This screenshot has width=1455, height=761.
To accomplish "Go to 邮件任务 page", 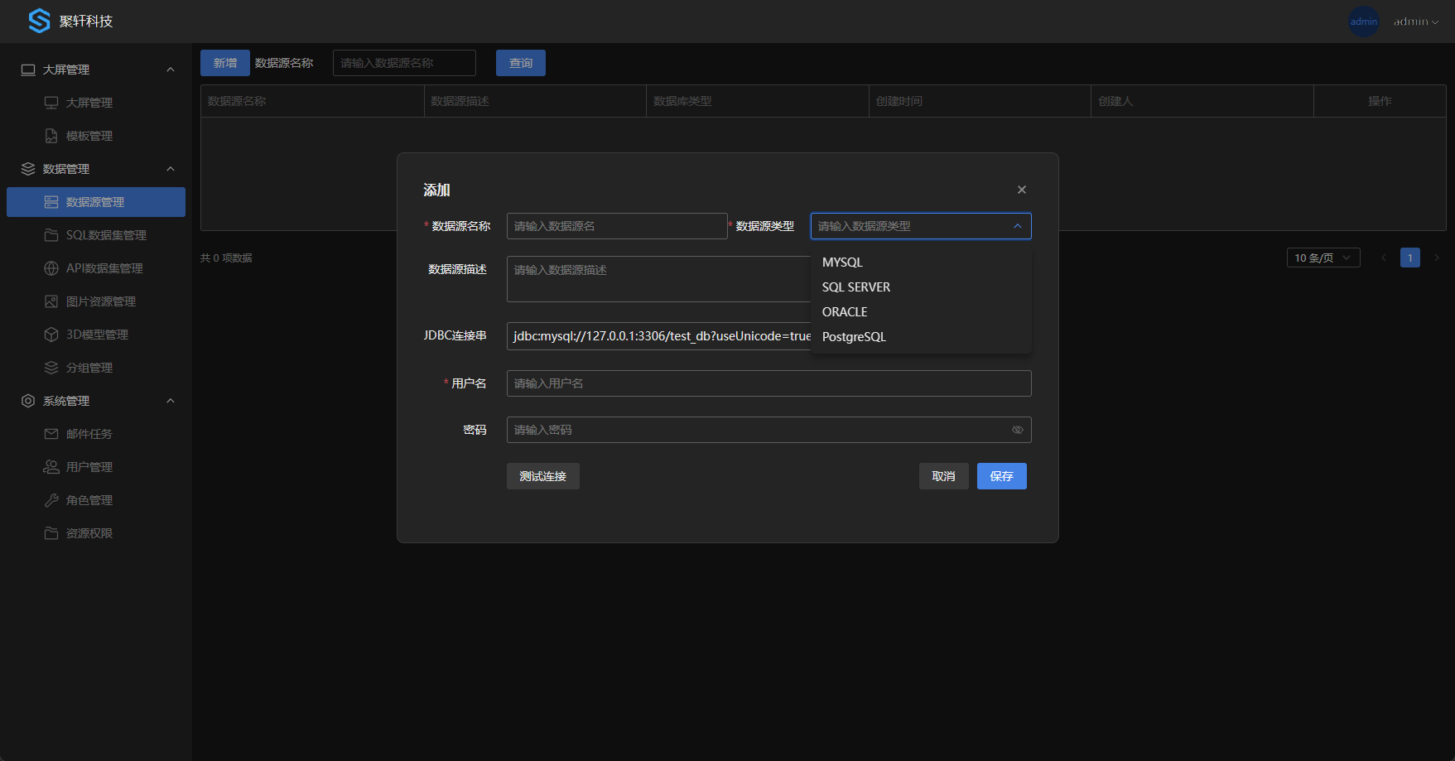I will (x=96, y=434).
